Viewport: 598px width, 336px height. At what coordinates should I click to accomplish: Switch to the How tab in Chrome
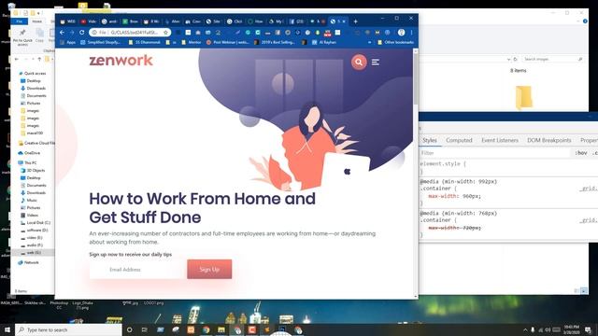tap(255, 21)
